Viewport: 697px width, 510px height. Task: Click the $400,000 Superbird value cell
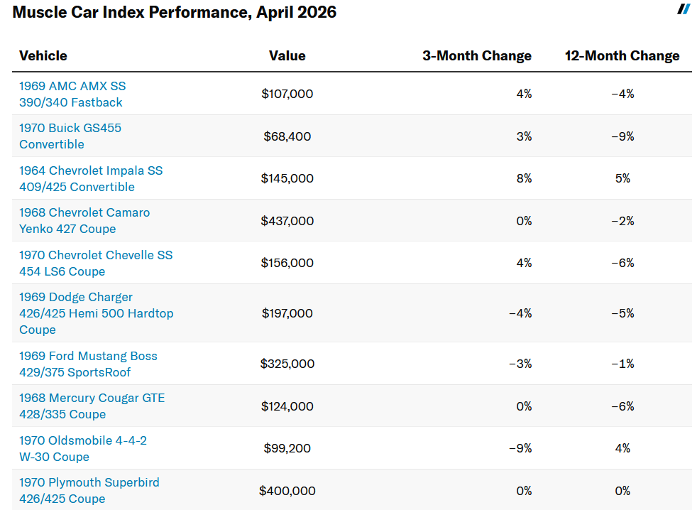pos(287,491)
